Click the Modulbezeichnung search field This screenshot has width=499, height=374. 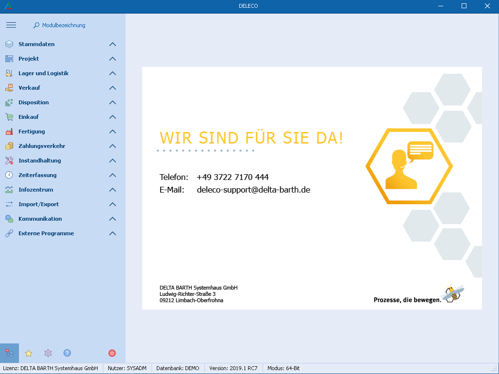click(x=63, y=25)
